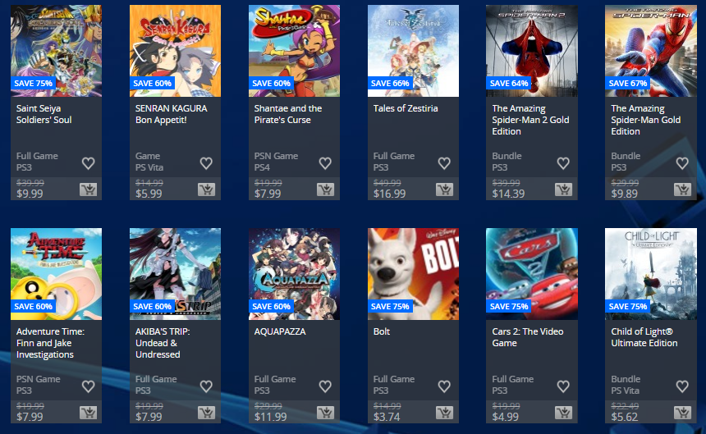
Task: Toggle wishlist heart for Tales of Zestiria
Action: pos(444,162)
